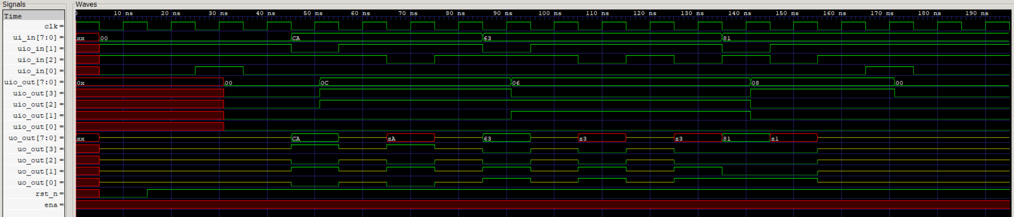
Task: Select the uio_out[3] signal name
Action: coord(35,93)
